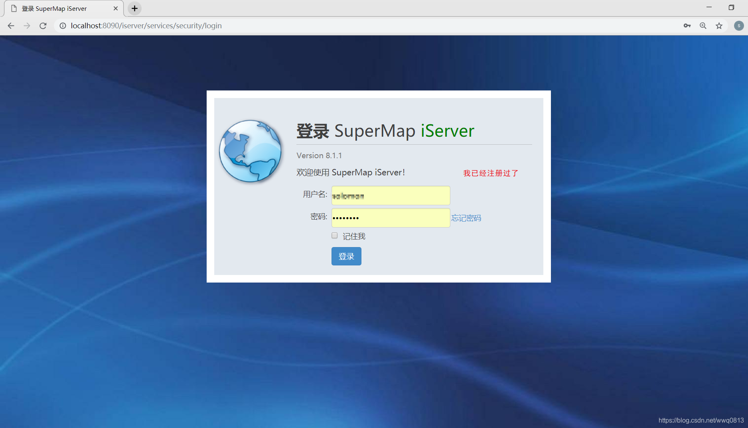748x428 pixels.
Task: Focus the 密码 password field
Action: (x=391, y=218)
